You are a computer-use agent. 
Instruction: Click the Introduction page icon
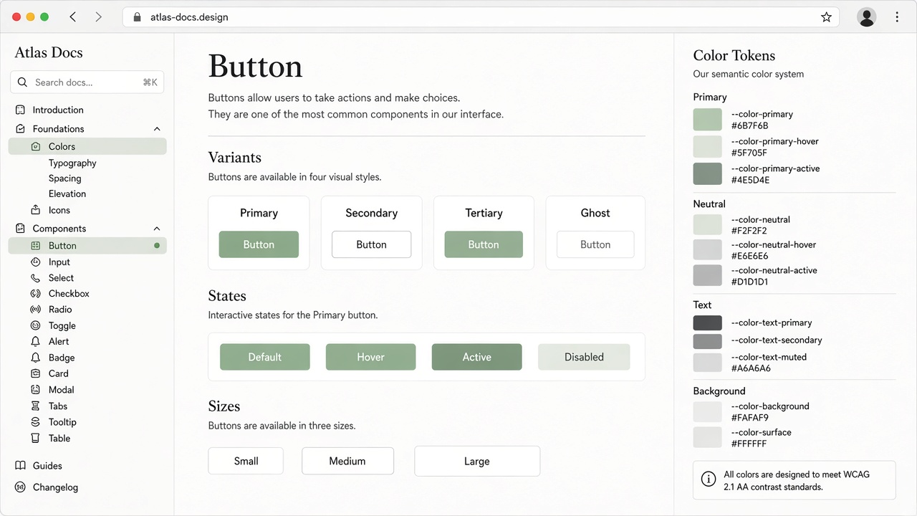21,110
